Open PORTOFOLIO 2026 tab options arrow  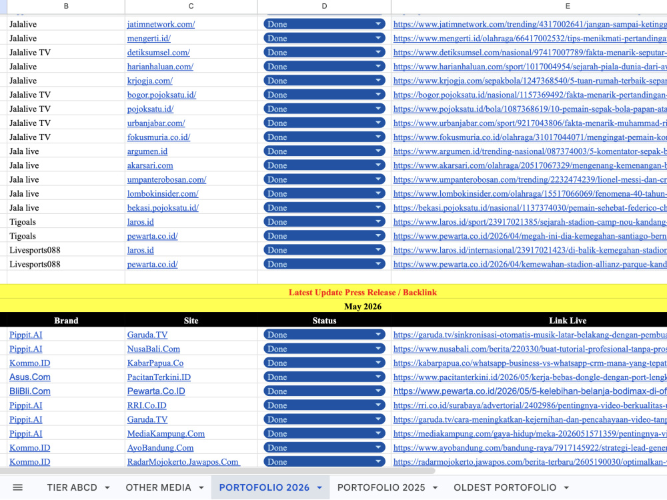pyautogui.click(x=319, y=488)
